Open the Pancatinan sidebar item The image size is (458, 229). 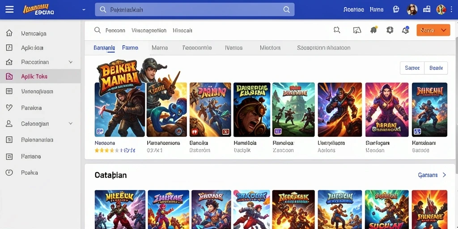35,62
